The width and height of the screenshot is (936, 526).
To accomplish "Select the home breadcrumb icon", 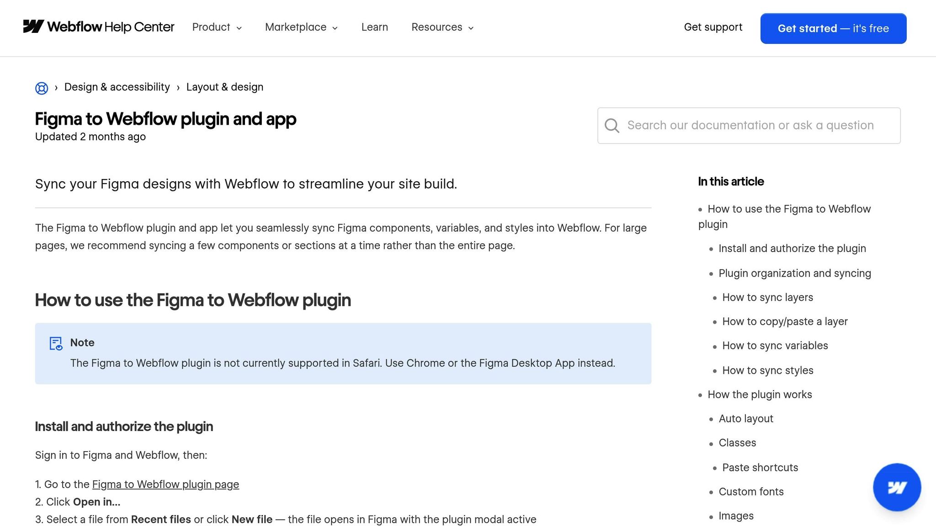I will (41, 88).
